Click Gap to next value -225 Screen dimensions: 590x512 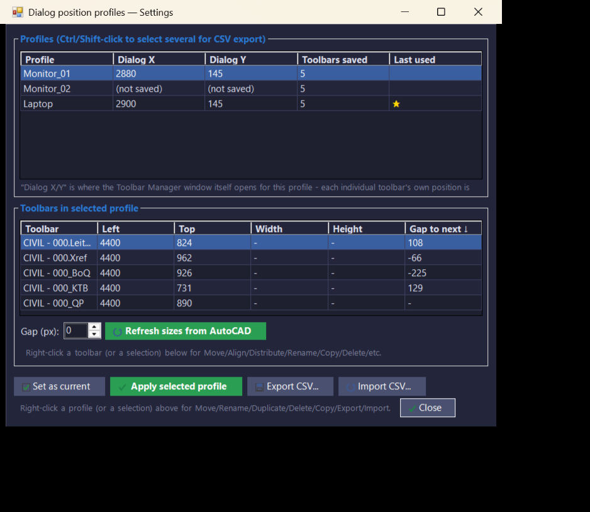[x=417, y=273]
